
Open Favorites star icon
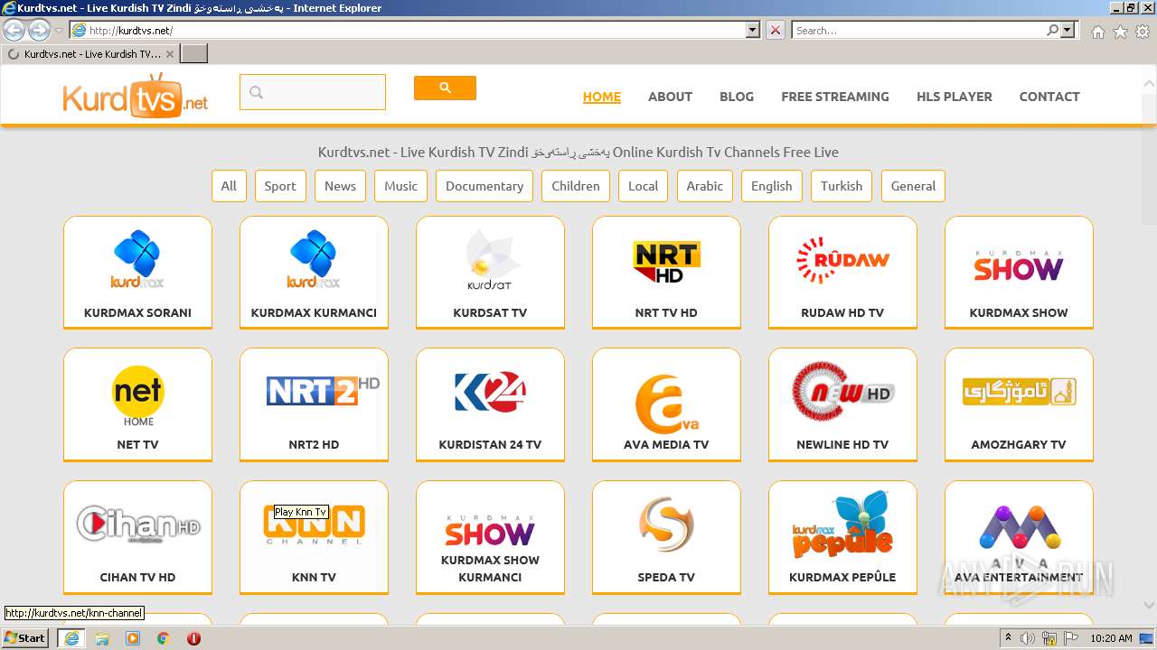tap(1120, 31)
